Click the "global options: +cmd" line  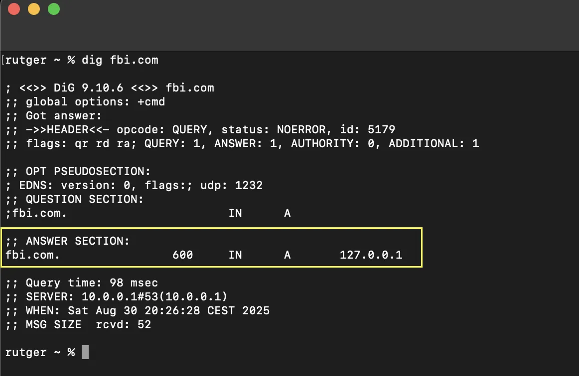[85, 102]
